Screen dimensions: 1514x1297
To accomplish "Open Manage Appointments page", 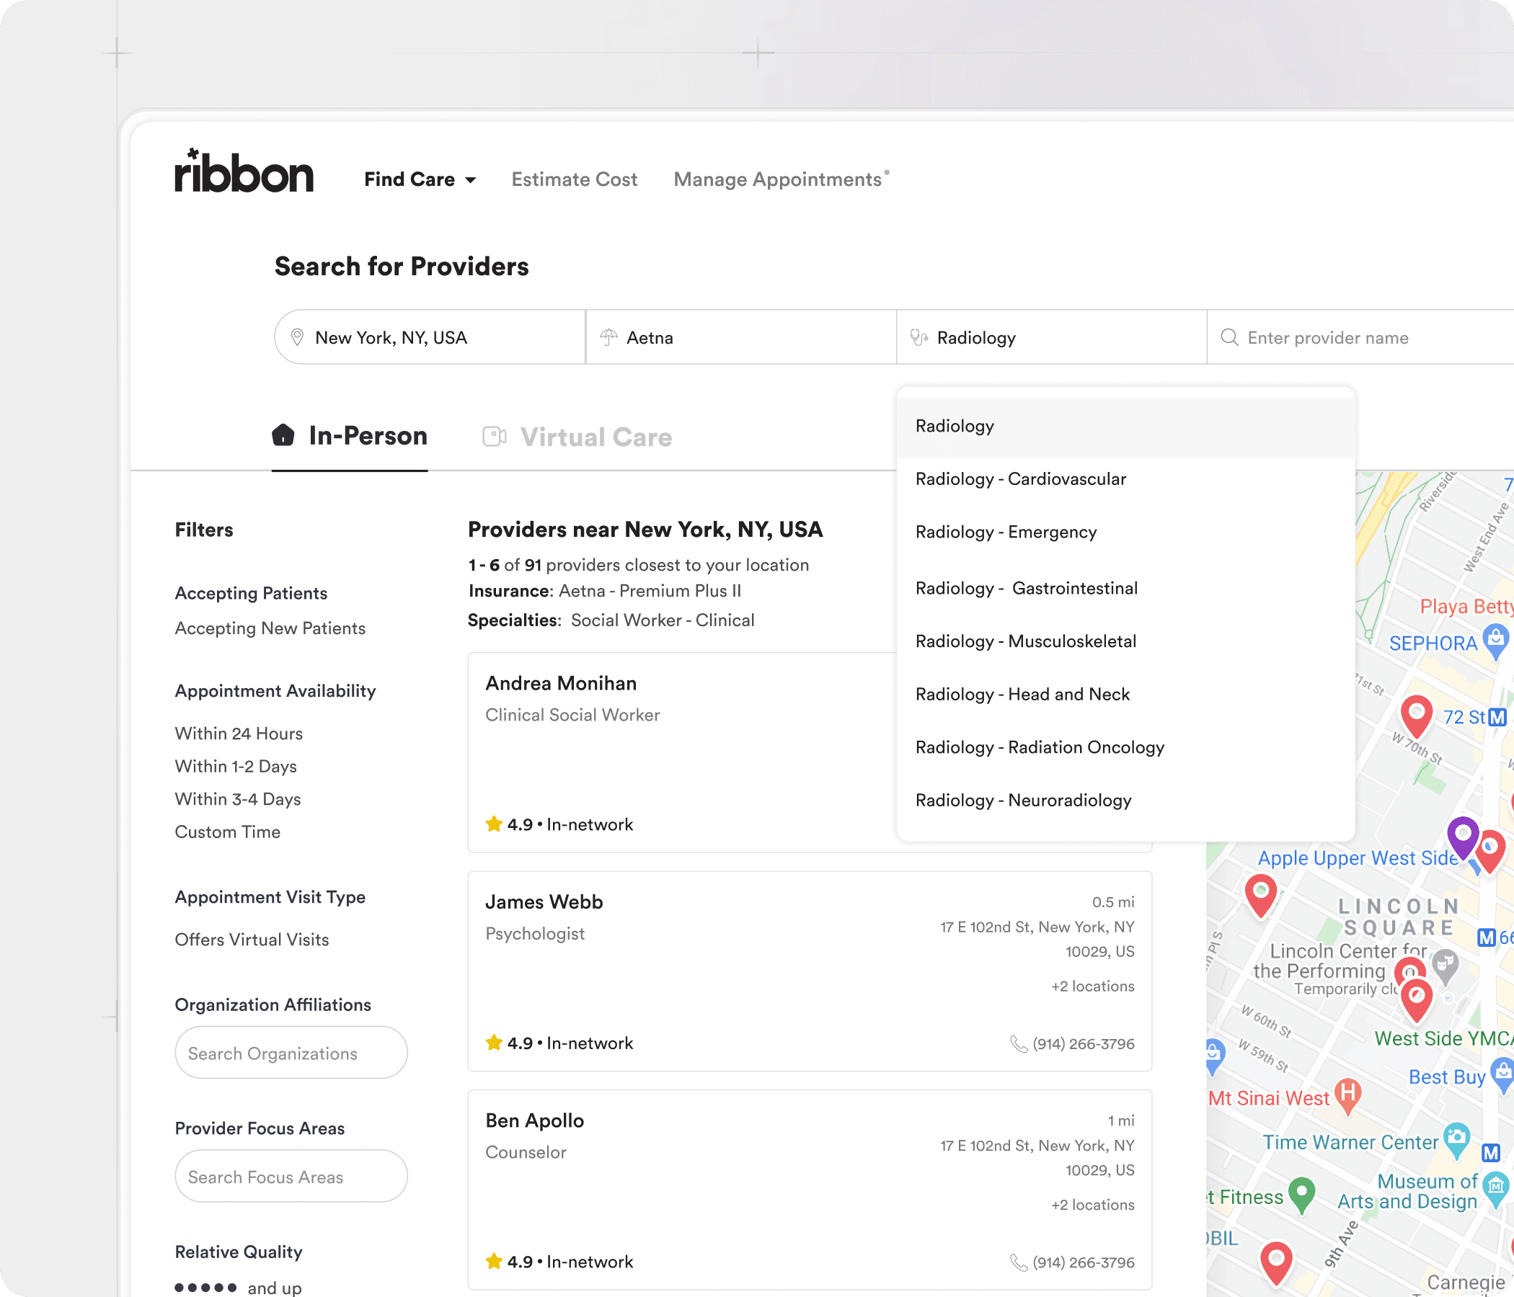I will click(778, 179).
